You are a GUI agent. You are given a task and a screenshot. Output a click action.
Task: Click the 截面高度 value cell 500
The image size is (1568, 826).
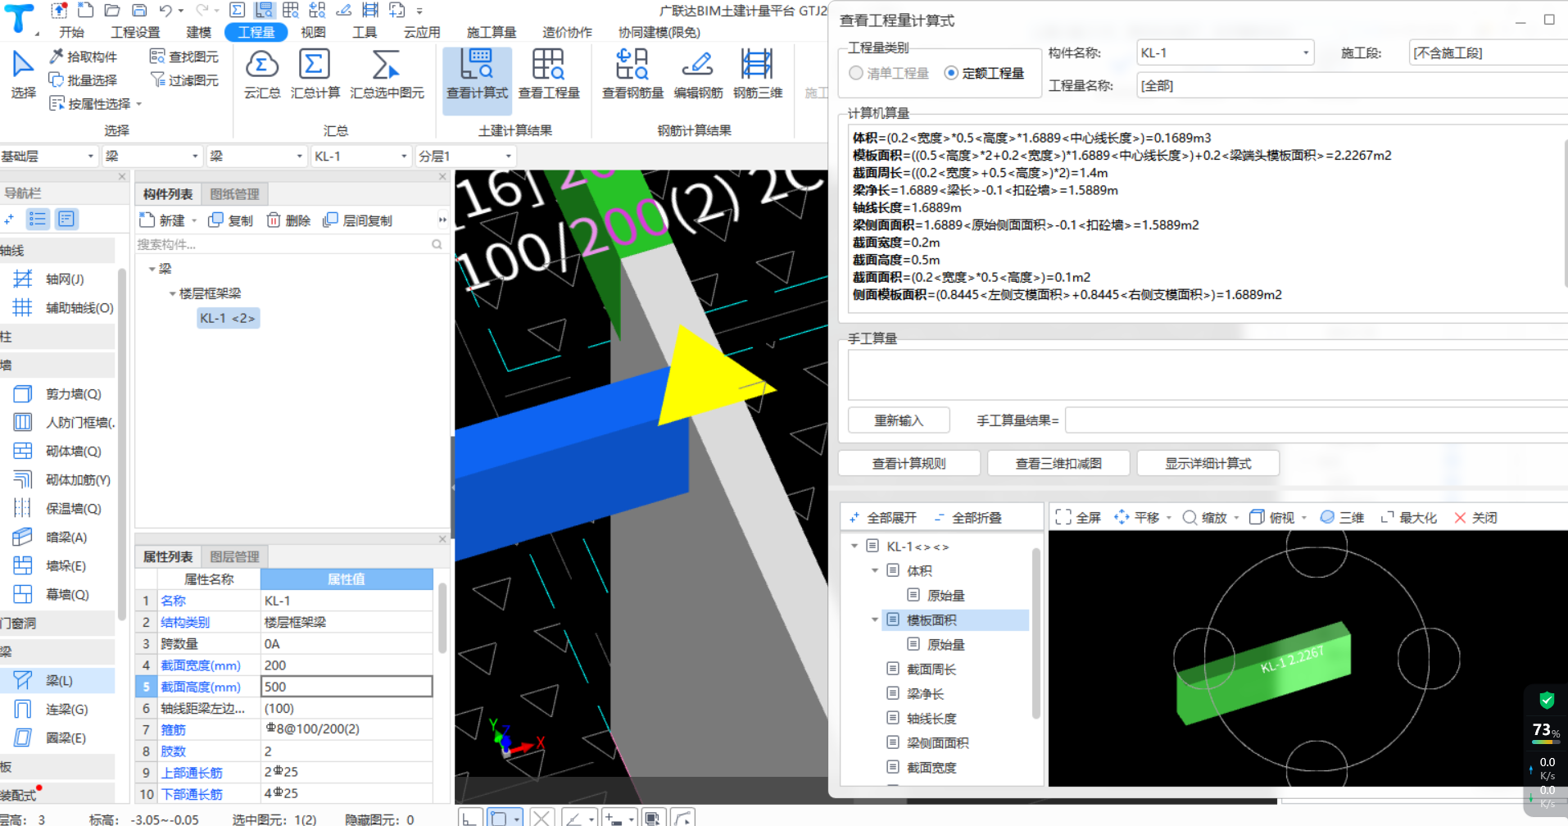(x=347, y=687)
